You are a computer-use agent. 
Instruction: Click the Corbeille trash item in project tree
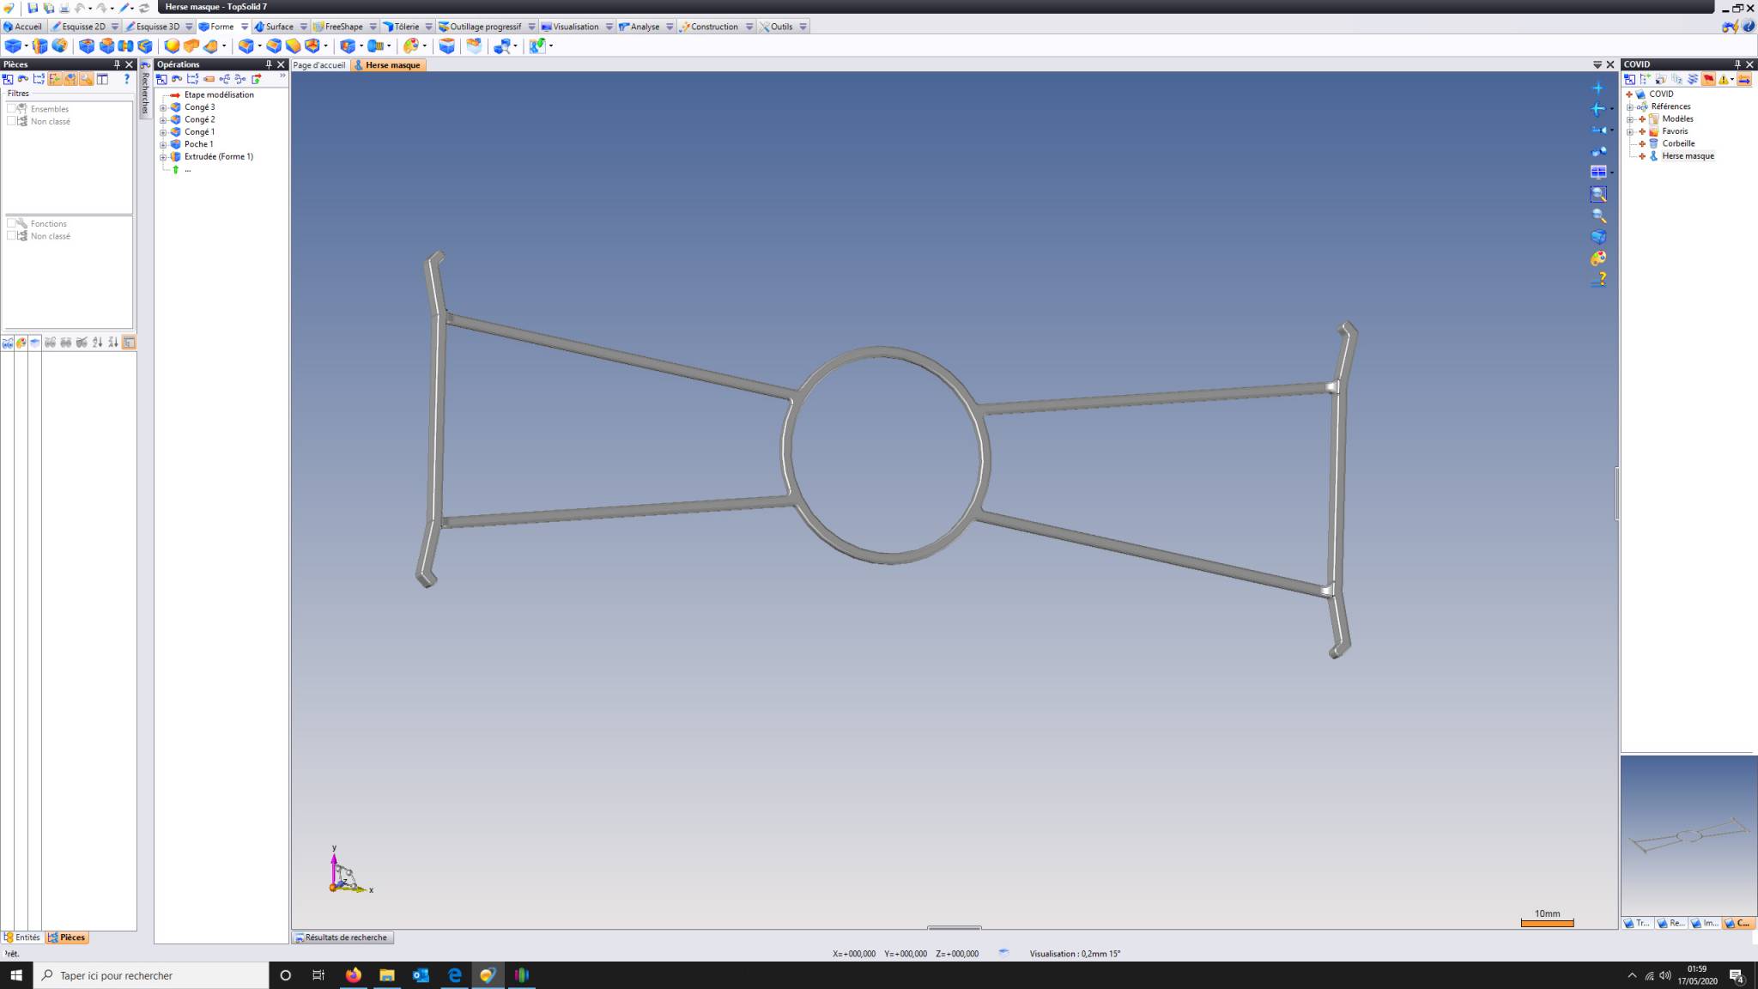tap(1677, 143)
